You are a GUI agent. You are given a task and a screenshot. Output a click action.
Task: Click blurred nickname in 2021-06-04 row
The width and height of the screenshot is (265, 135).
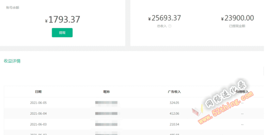tap(106, 113)
